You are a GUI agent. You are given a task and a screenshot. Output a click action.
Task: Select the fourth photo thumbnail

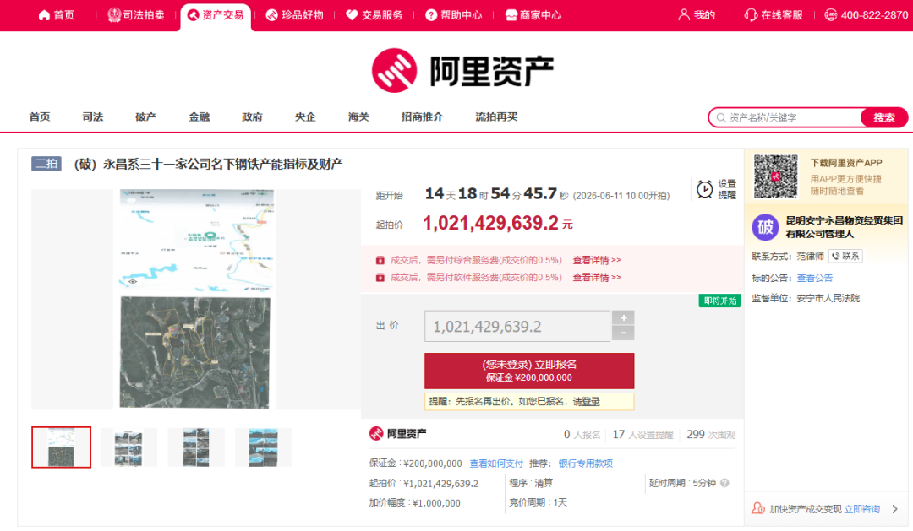pos(263,447)
